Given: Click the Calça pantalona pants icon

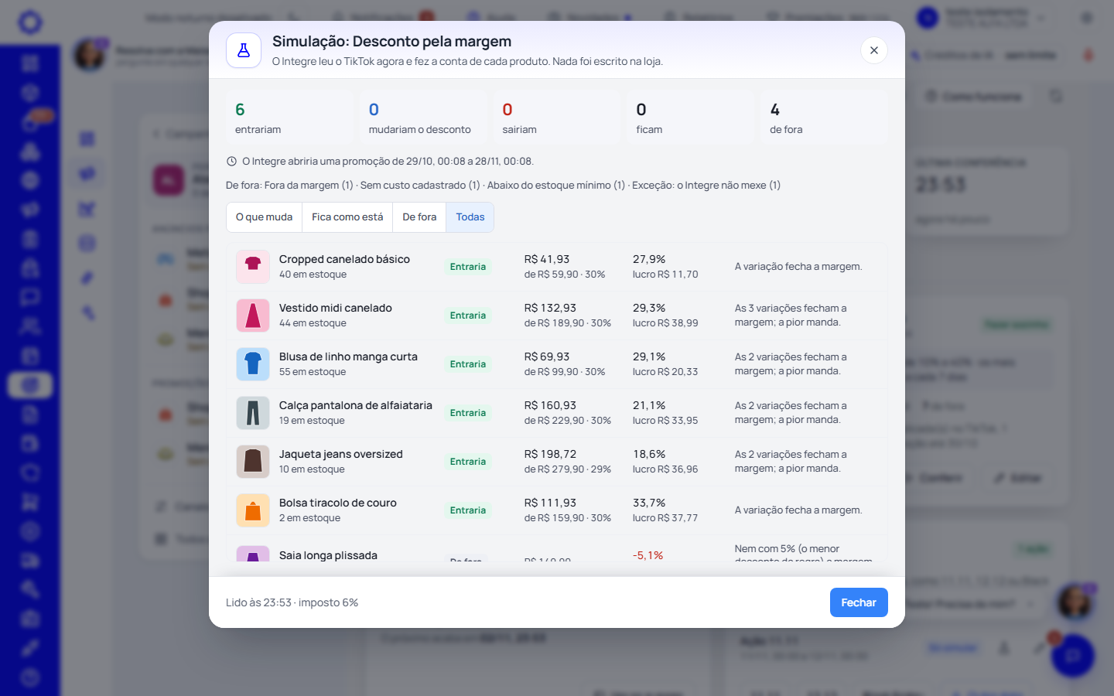Looking at the screenshot, I should (253, 413).
